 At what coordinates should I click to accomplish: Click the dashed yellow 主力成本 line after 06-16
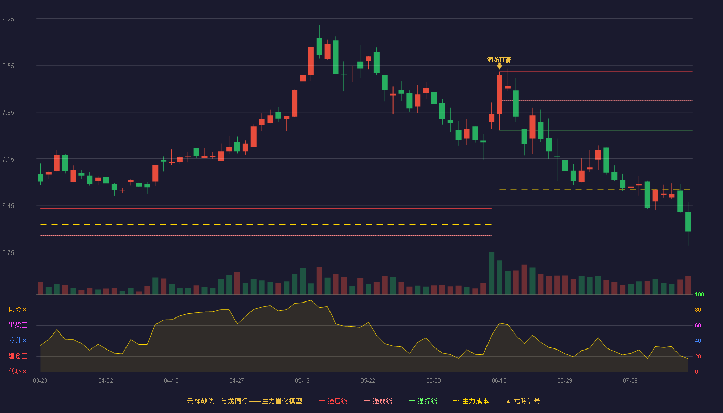tap(596, 190)
